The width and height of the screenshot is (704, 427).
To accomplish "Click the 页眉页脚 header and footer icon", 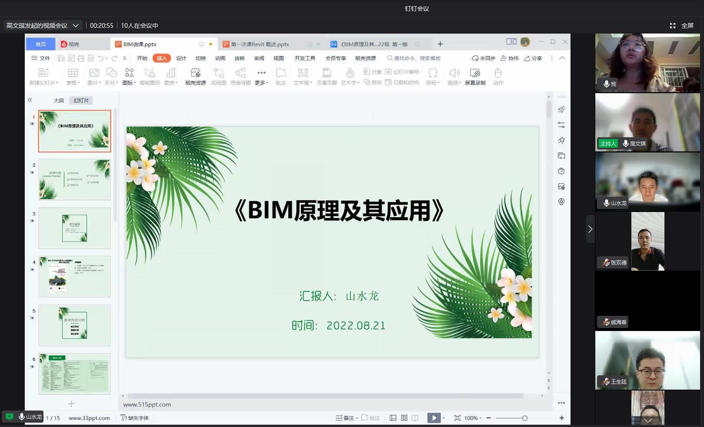I will pyautogui.click(x=327, y=76).
